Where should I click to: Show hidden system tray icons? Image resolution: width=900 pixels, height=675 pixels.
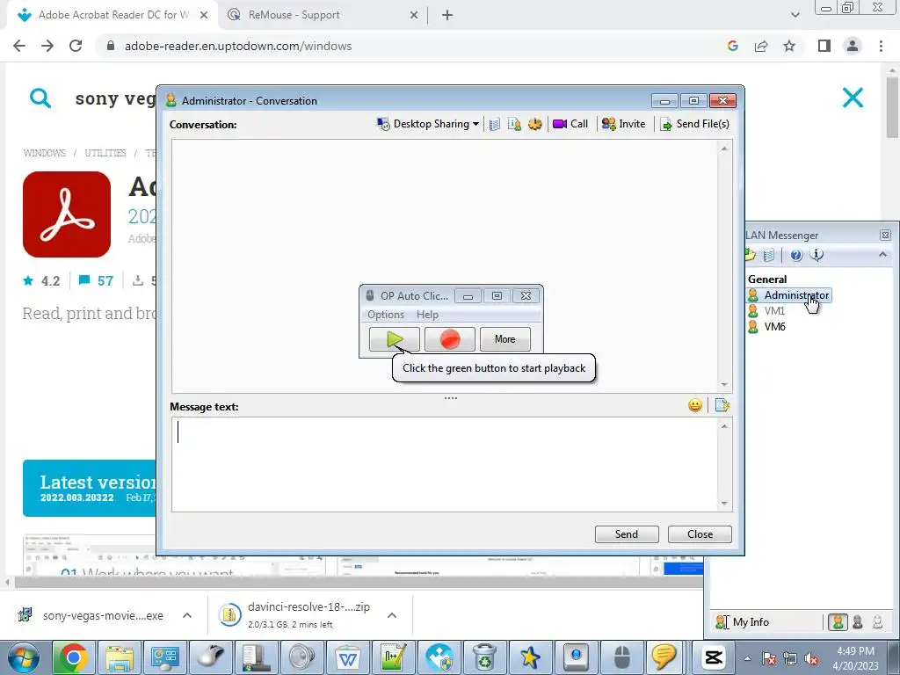coord(747,658)
